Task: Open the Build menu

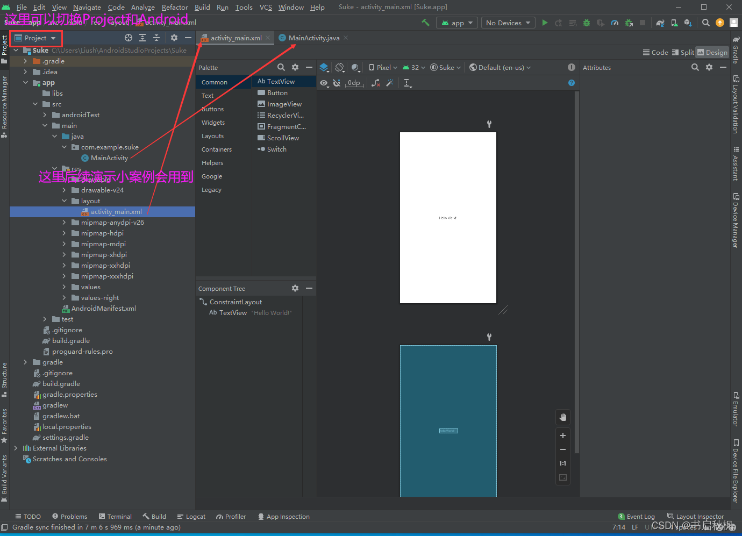Action: coord(202,7)
